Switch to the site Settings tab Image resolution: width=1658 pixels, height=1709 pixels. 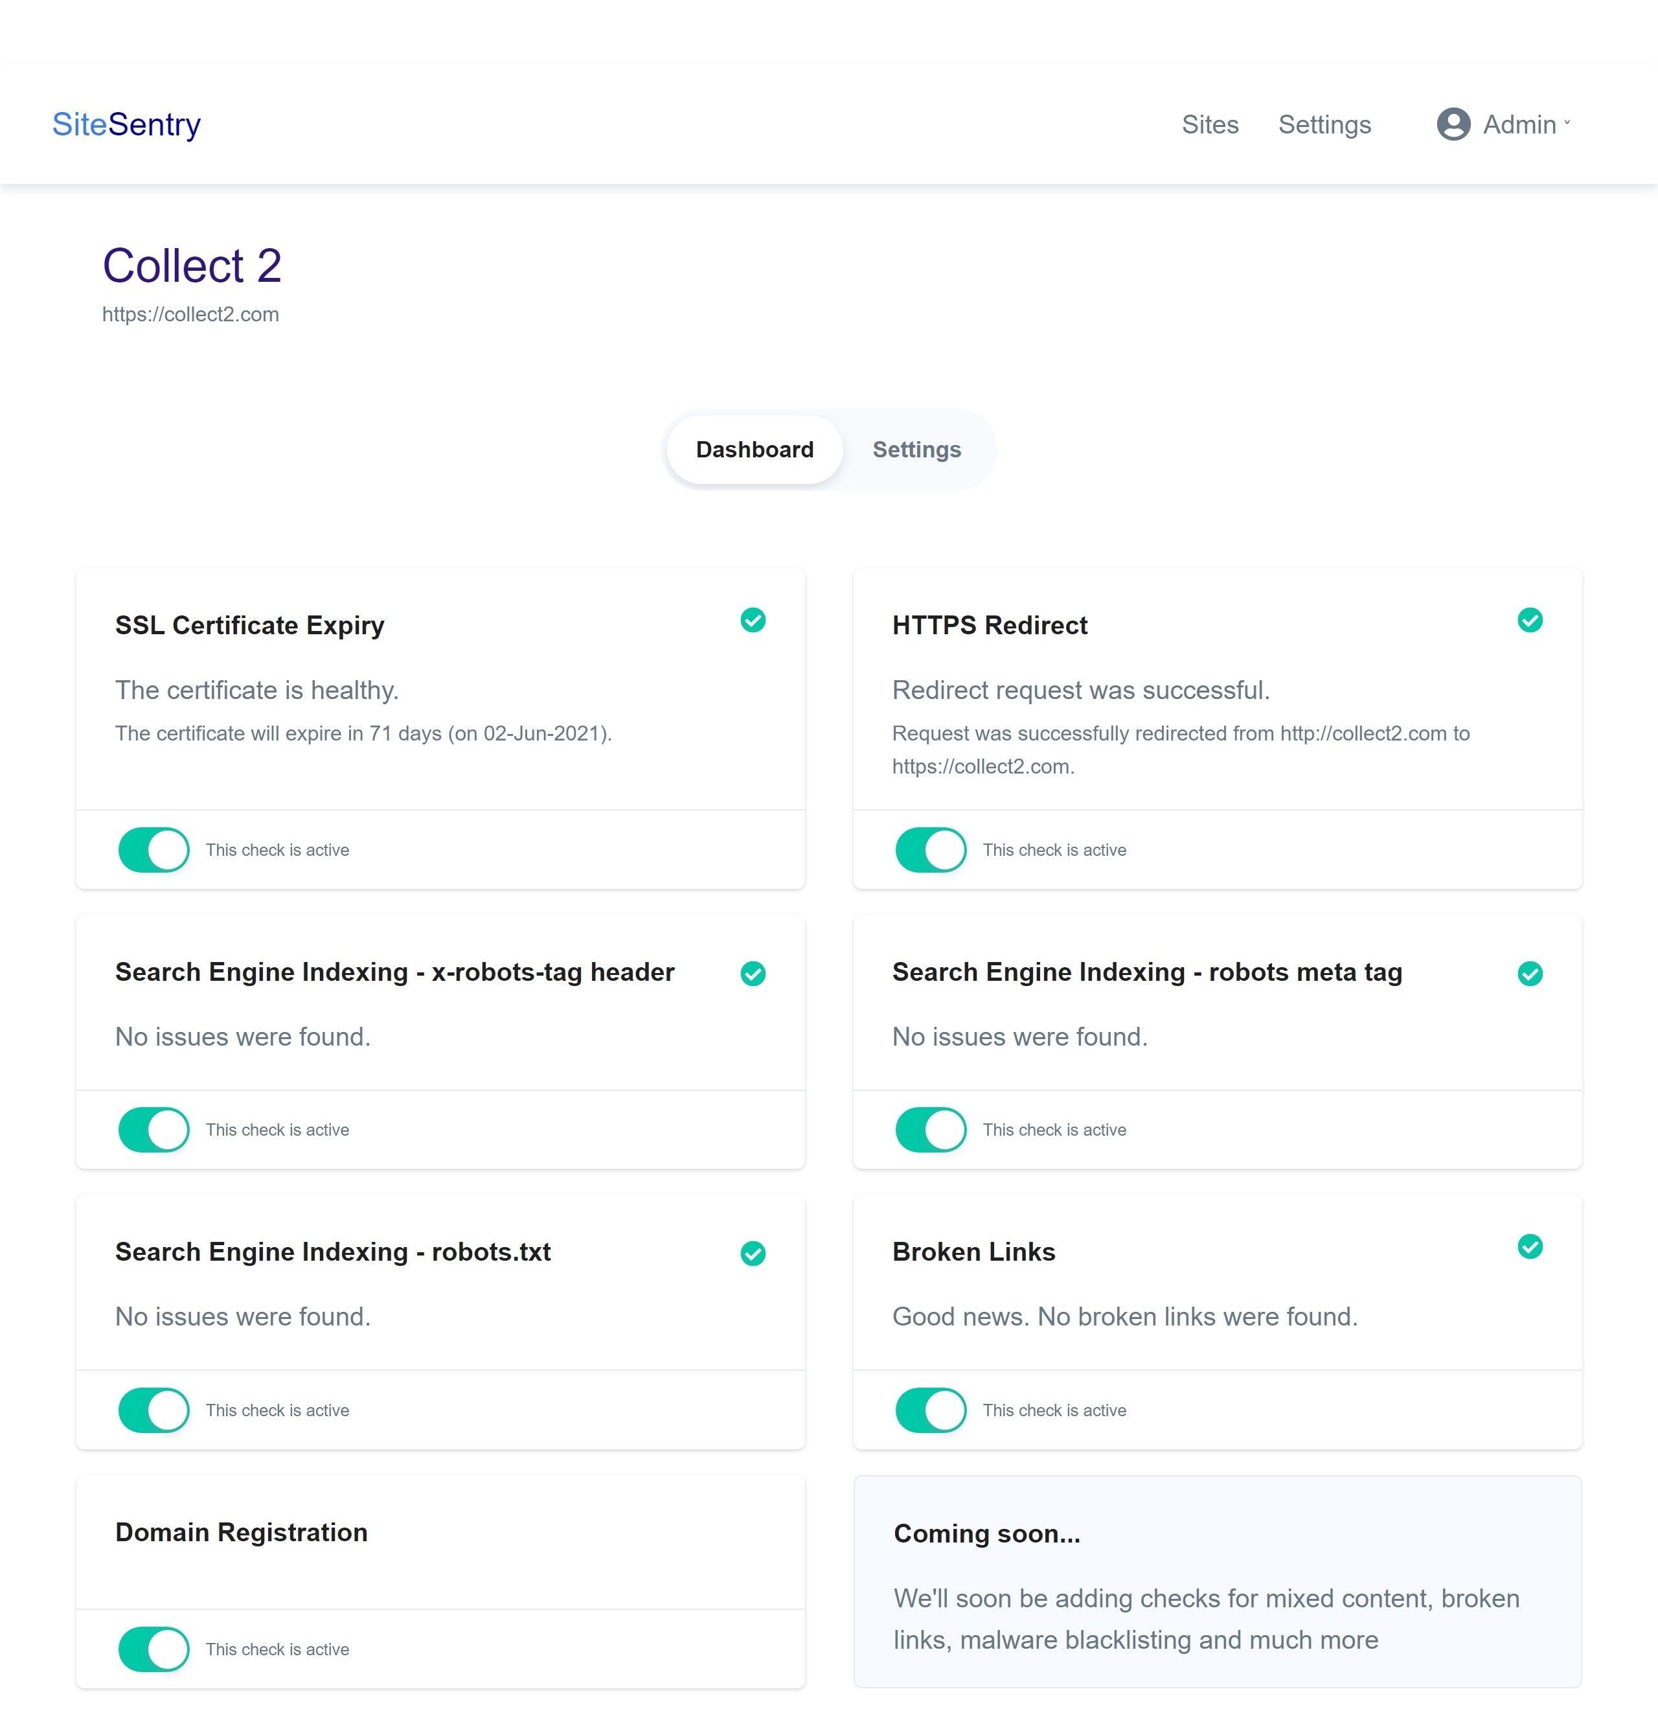(x=916, y=449)
